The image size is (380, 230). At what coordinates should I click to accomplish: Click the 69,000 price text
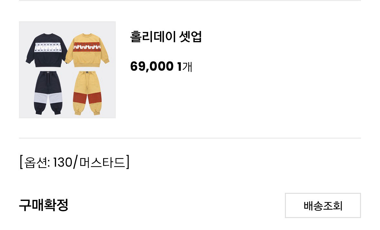coord(152,66)
